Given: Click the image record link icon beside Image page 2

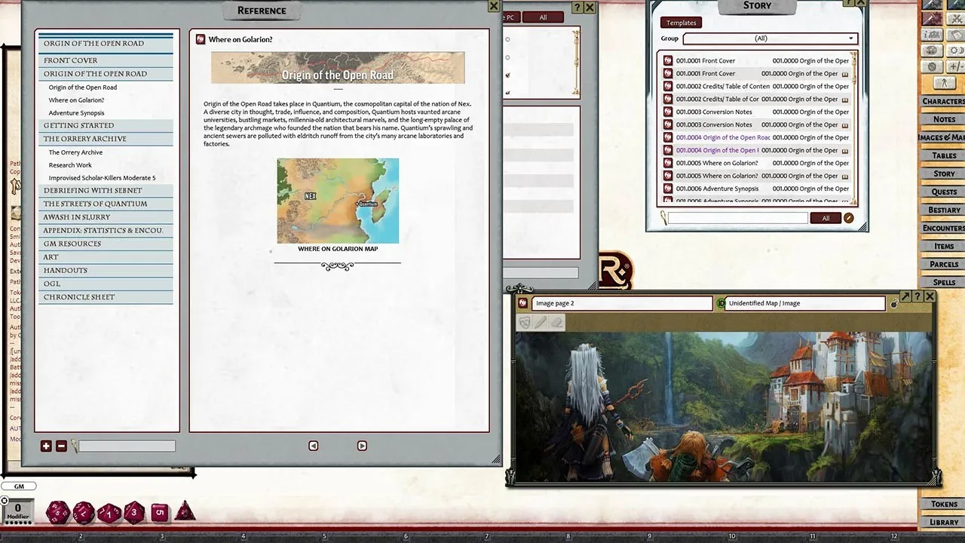Looking at the screenshot, I should 523,303.
